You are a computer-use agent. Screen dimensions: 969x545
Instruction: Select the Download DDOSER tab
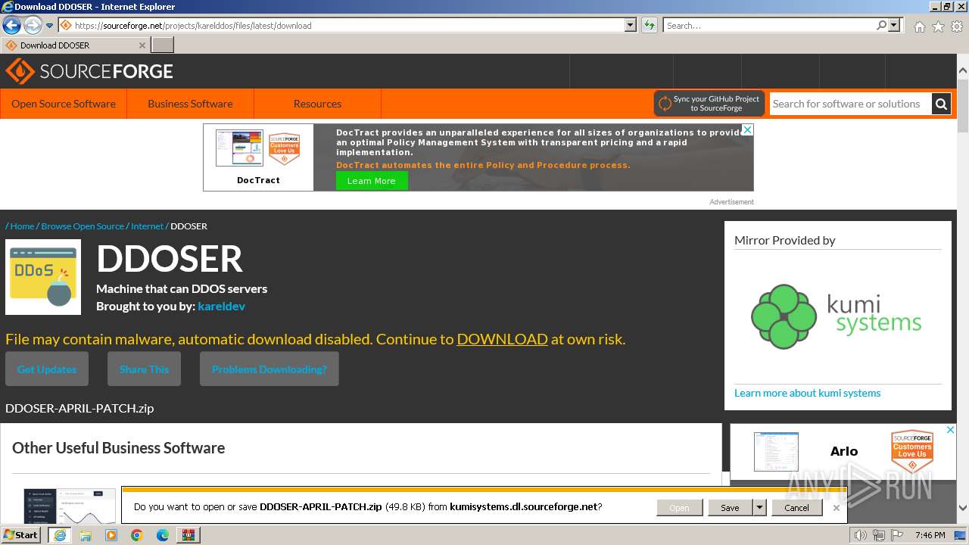(x=76, y=45)
